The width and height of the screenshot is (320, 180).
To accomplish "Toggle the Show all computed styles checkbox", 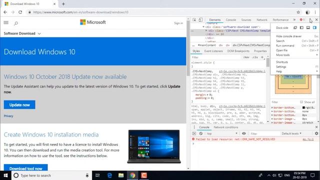I will [301, 102].
